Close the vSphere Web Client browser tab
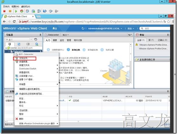 tap(33, 16)
